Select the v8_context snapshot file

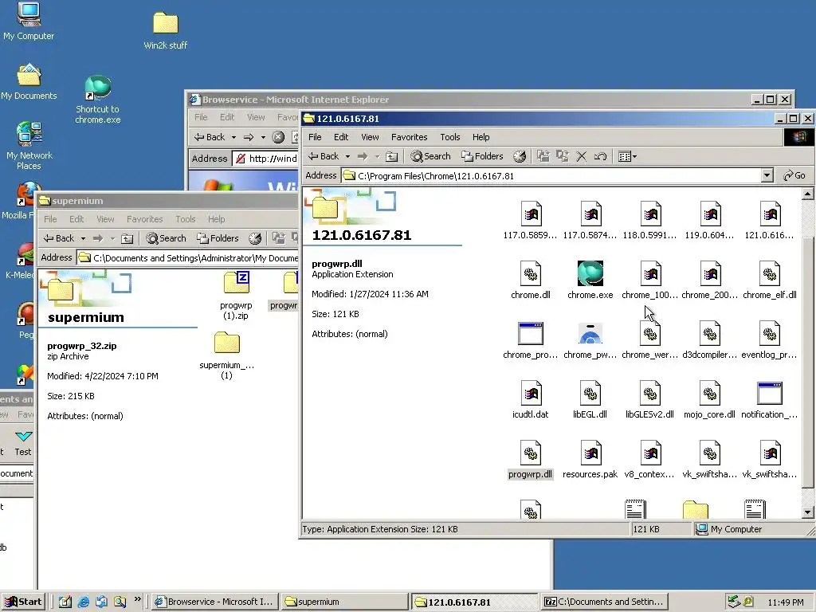click(649, 459)
